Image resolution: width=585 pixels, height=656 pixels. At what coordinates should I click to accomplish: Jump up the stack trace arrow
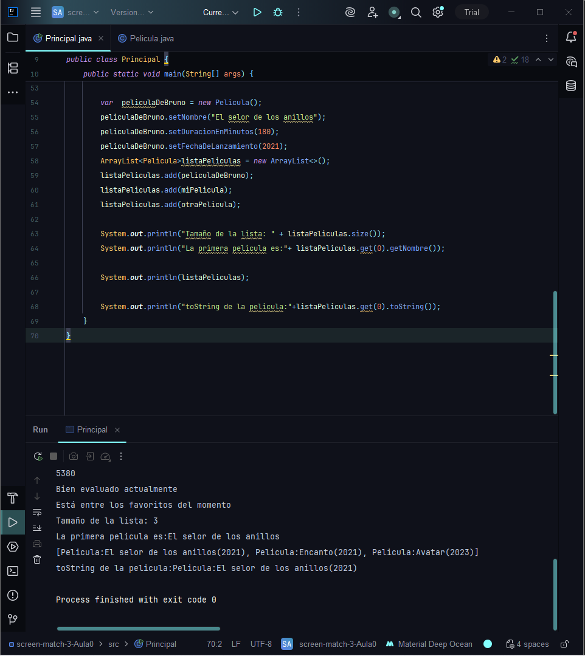coord(37,480)
